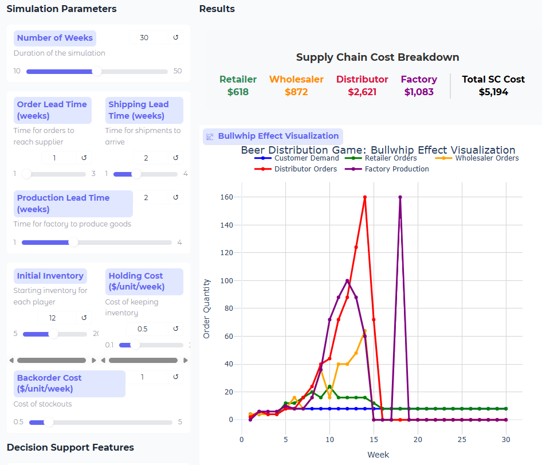542x465 pixels.
Task: Toggle Retailer Orders series in chart legend
Action: point(380,158)
